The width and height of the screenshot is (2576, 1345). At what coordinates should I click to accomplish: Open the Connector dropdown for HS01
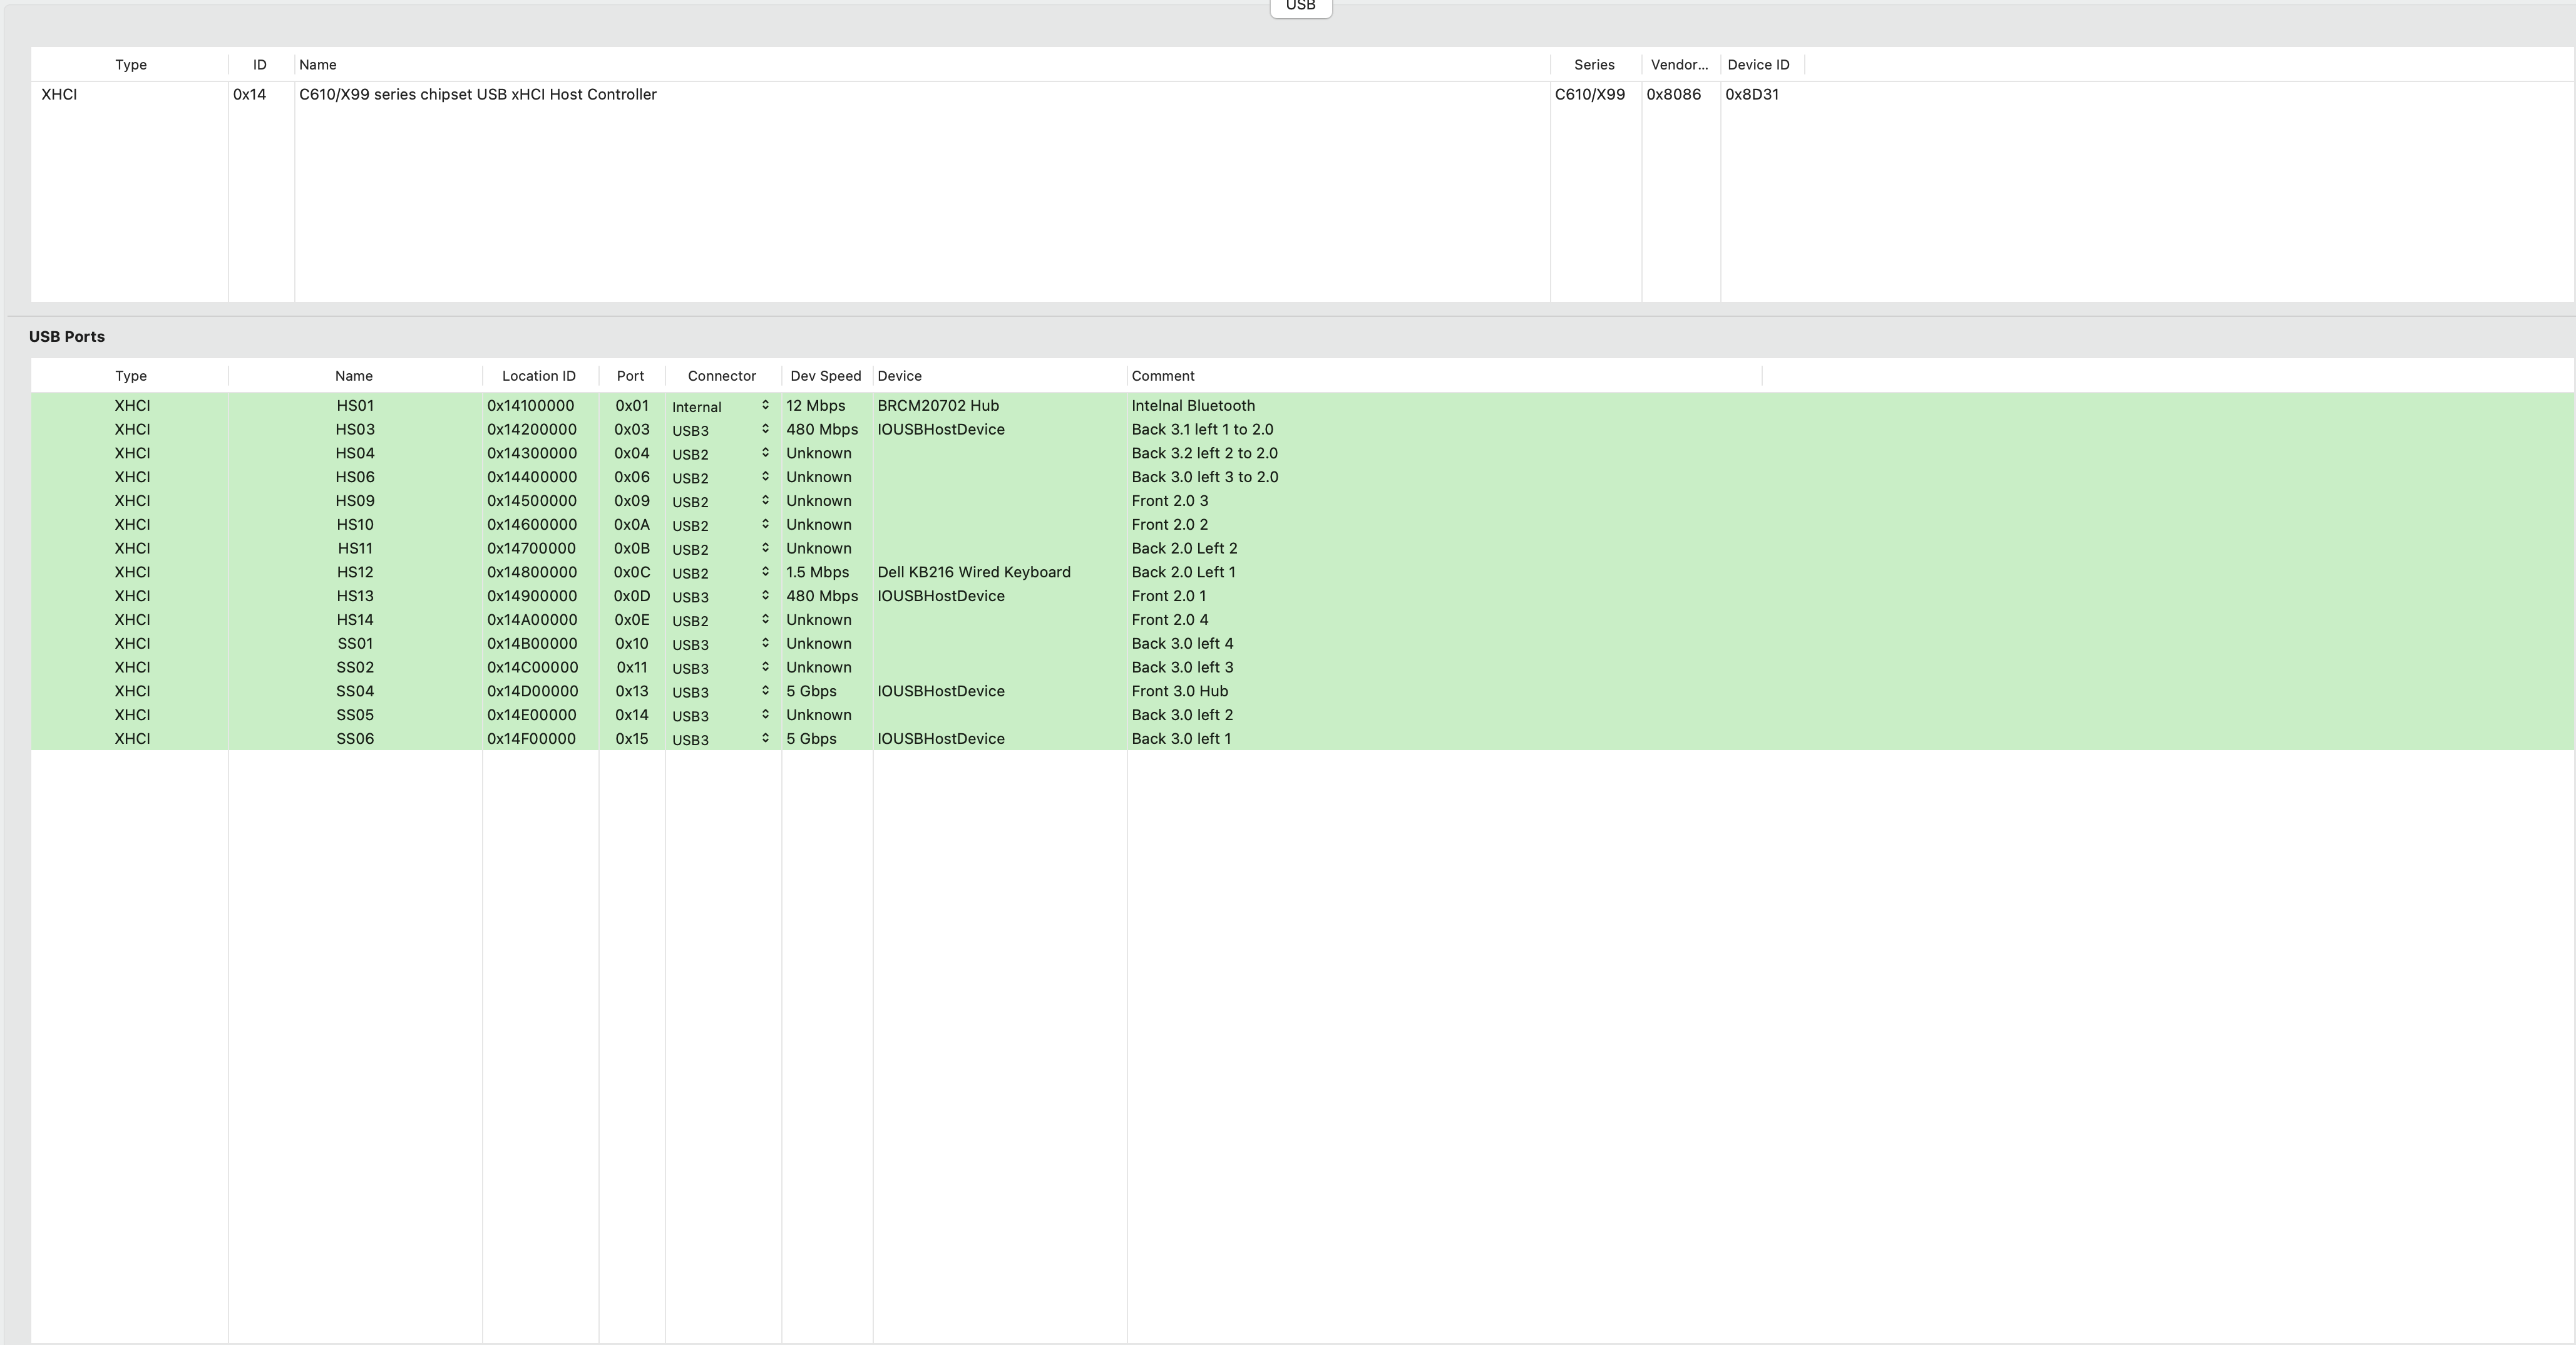coord(722,406)
